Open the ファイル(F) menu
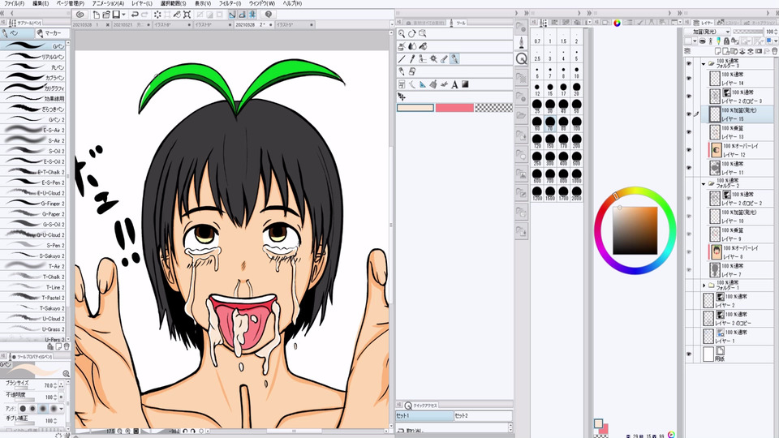This screenshot has height=438, width=779. coord(14,3)
